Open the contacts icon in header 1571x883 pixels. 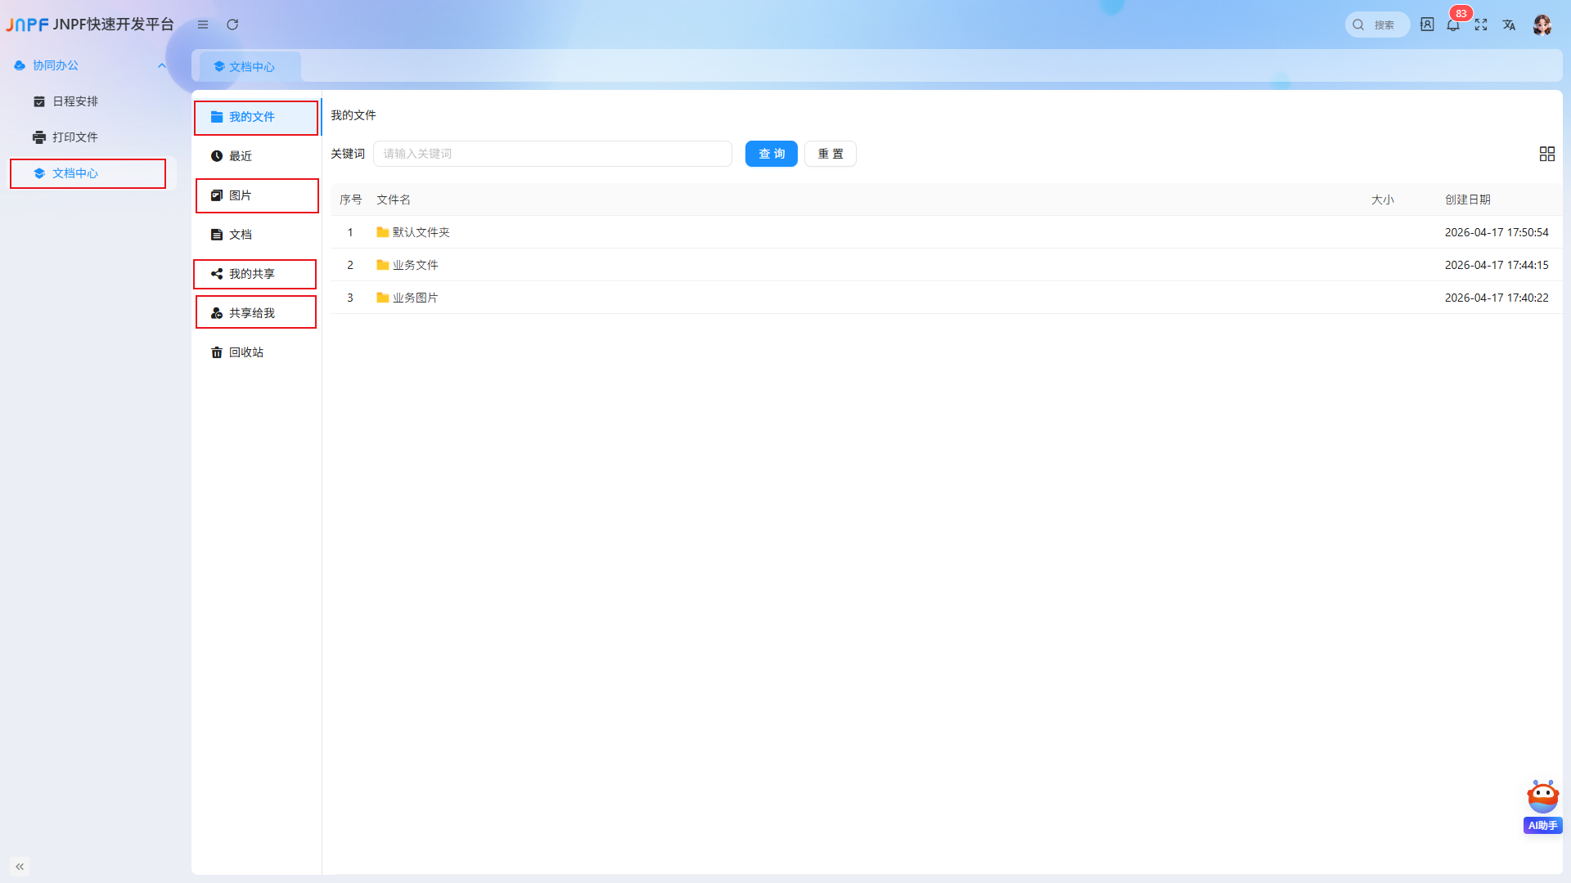1427,25
